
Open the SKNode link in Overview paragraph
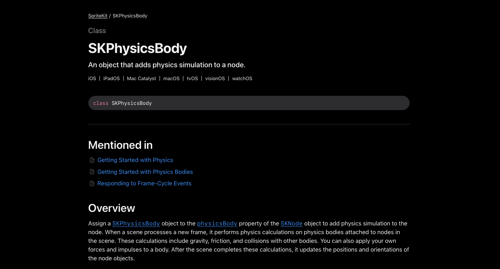coord(292,223)
